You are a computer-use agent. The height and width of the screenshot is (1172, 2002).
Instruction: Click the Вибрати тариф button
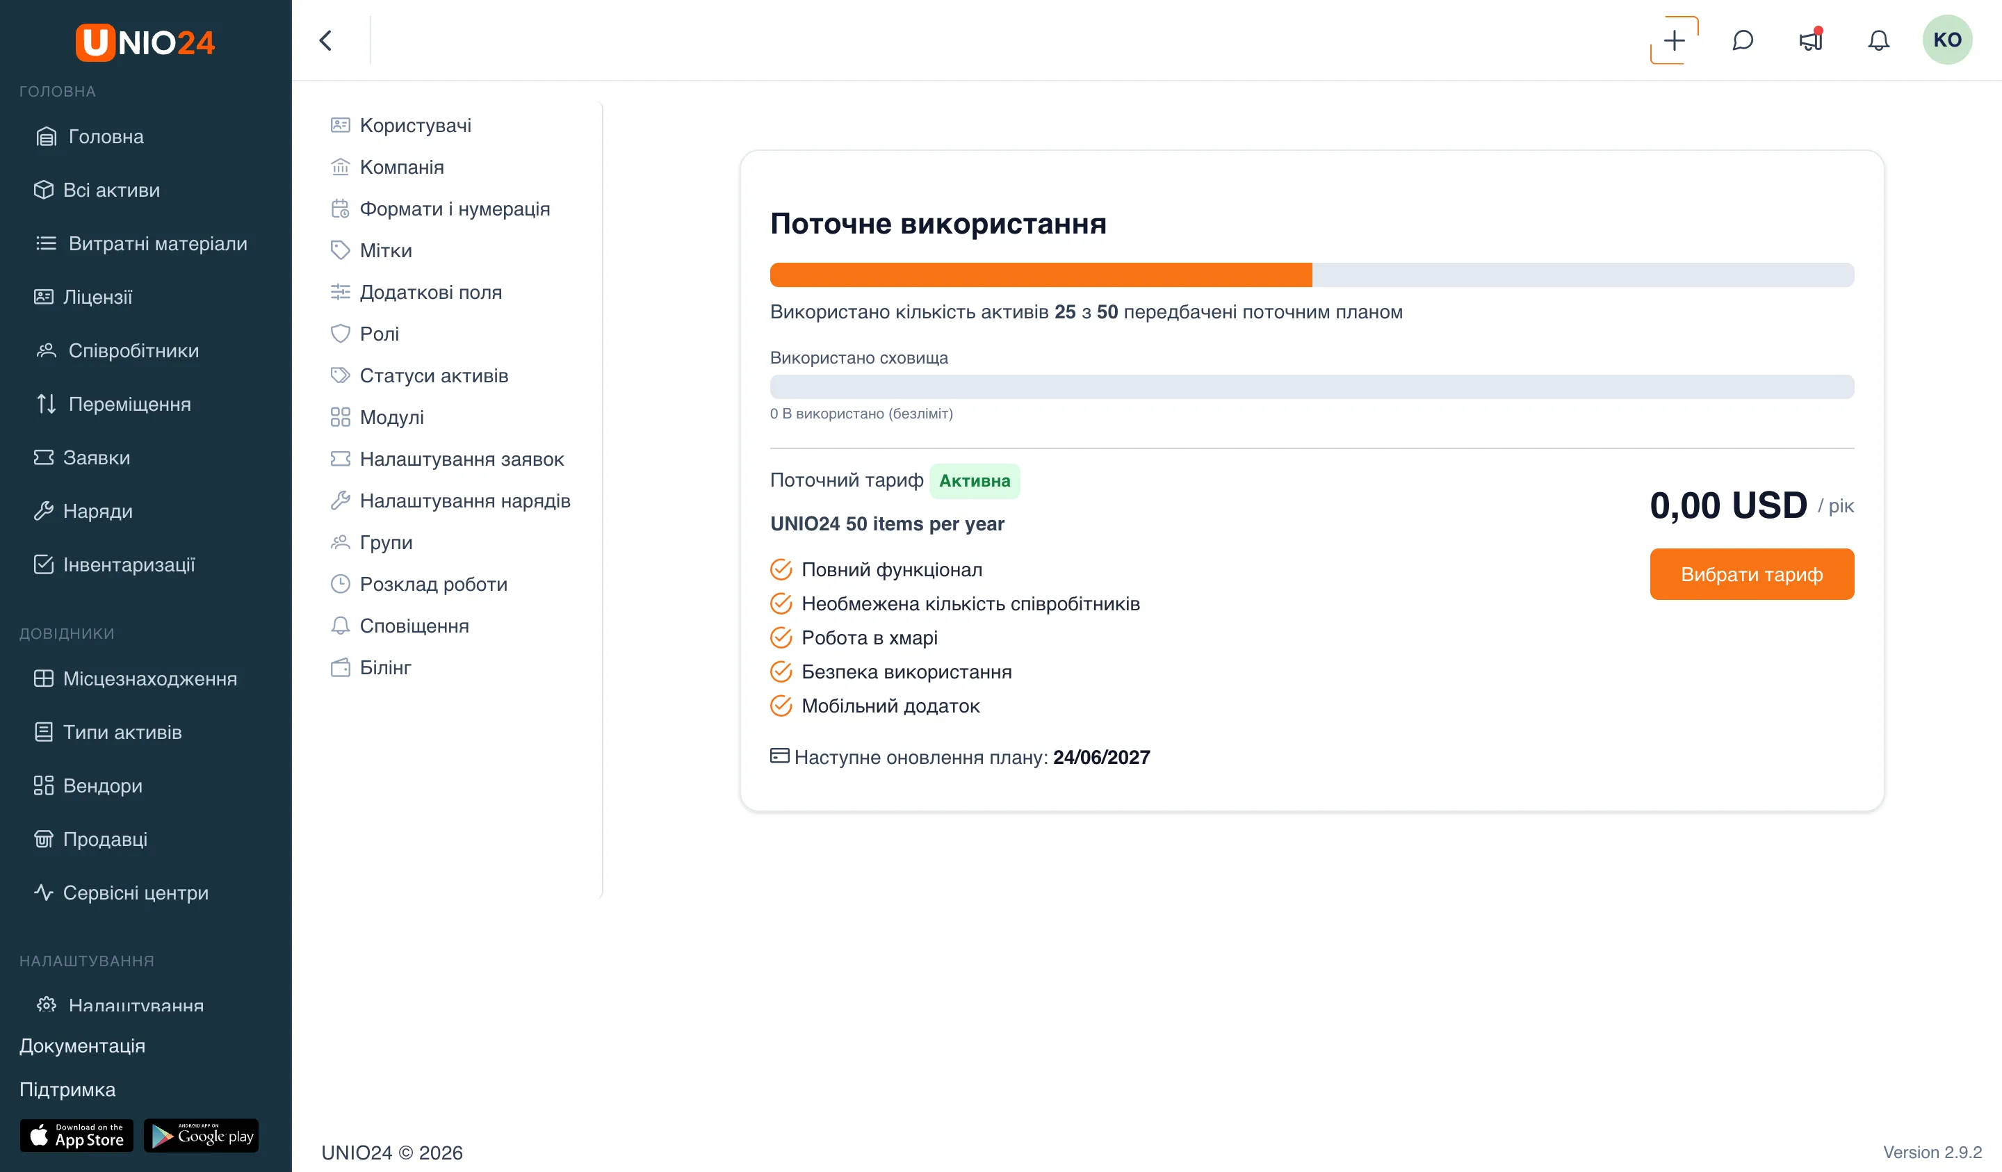(1751, 574)
